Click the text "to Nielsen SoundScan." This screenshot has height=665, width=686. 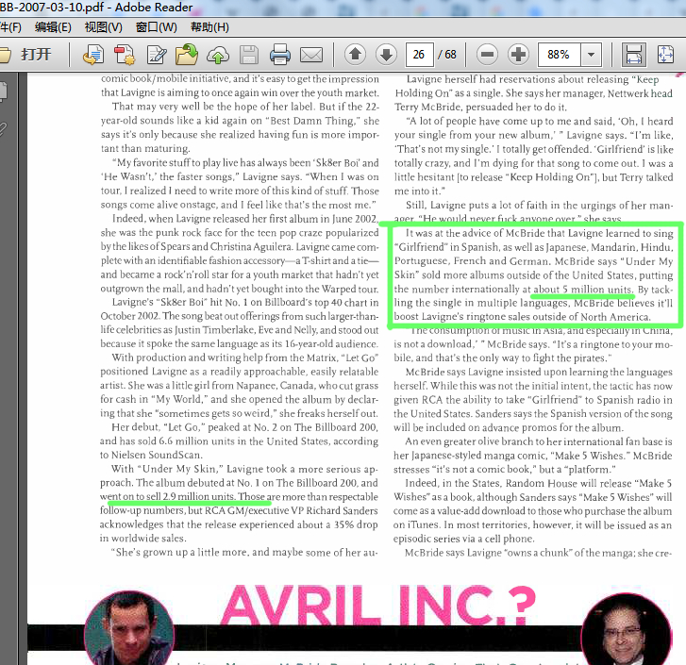tap(150, 455)
